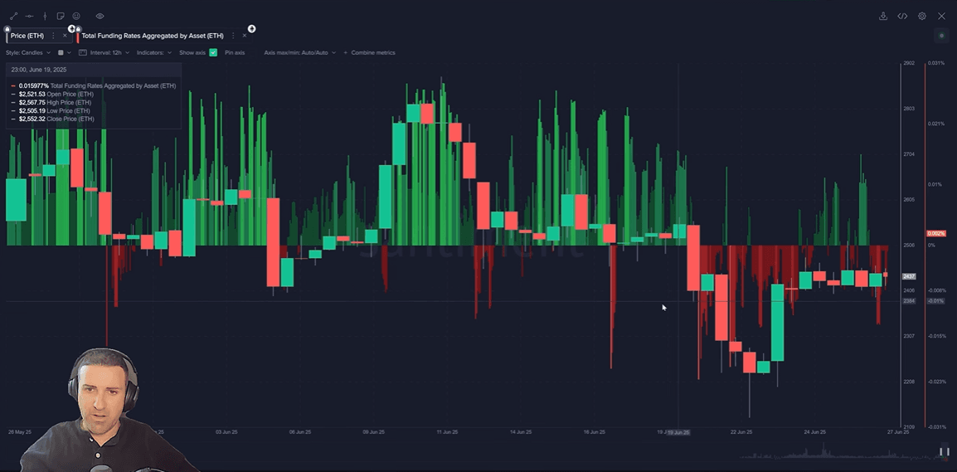The width and height of the screenshot is (957, 472).
Task: Select the horizontal ray drawing tool
Action: 29,16
